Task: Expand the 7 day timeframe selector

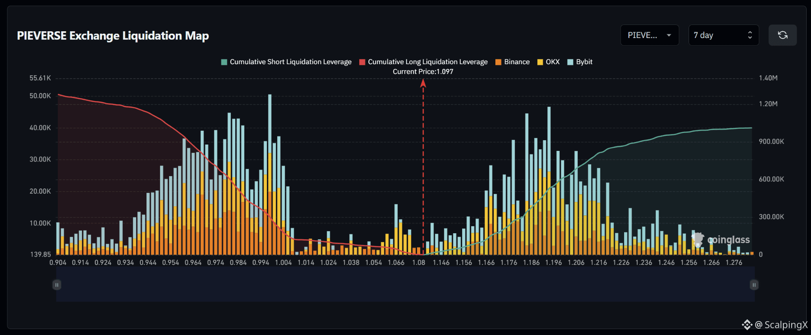Action: (723, 35)
